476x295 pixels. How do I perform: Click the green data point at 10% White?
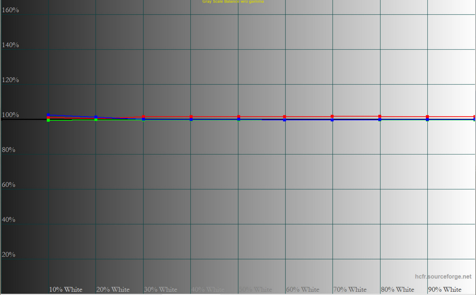click(48, 120)
